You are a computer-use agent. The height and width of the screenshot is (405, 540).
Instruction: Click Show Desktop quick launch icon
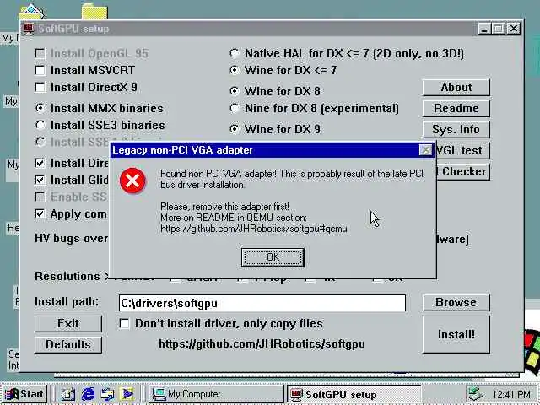(x=68, y=394)
